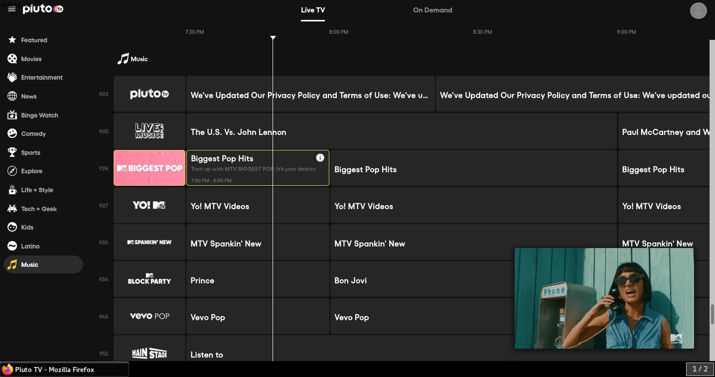The height and width of the screenshot is (377, 715).
Task: Click the 7:30 PM time label
Action: coord(194,32)
